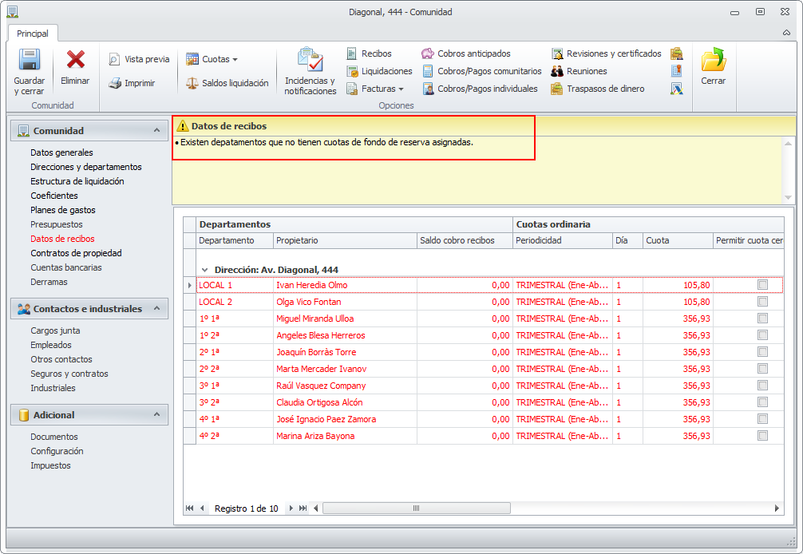Click right arrow of horizontal scrollbar

pos(777,508)
